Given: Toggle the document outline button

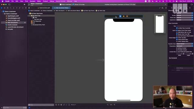Looking at the screenshot, I should (56, 105).
